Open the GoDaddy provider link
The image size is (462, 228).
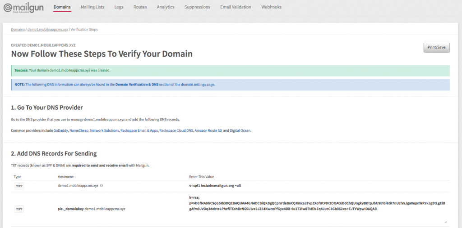[60, 130]
